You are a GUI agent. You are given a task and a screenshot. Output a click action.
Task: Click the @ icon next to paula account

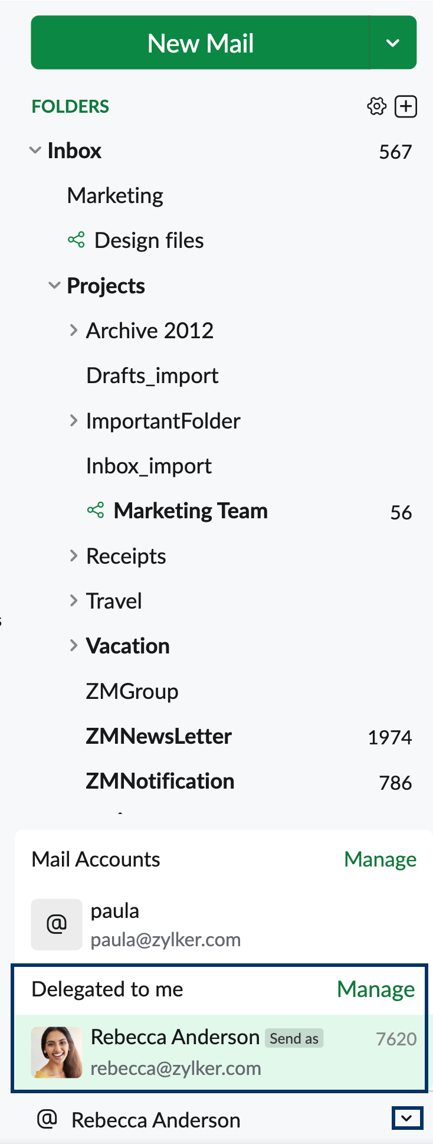pyautogui.click(x=57, y=924)
